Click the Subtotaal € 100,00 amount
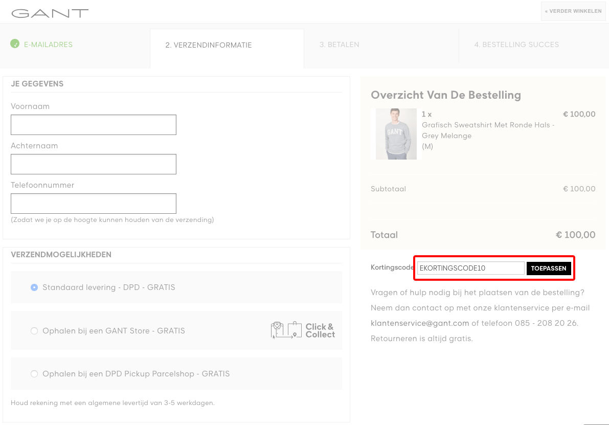 pyautogui.click(x=579, y=189)
